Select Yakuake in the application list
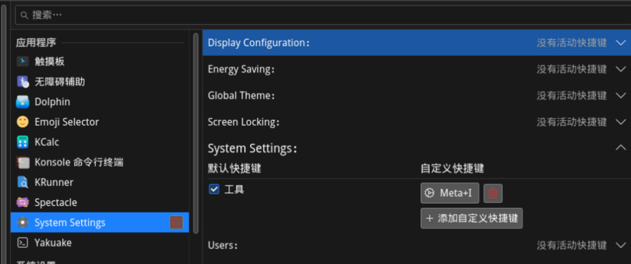The image size is (631, 264). (x=100, y=242)
